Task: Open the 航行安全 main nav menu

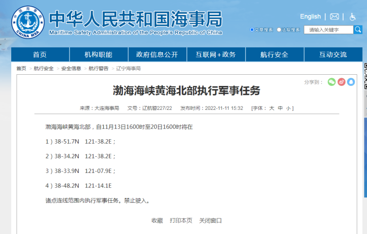Action: (275, 54)
